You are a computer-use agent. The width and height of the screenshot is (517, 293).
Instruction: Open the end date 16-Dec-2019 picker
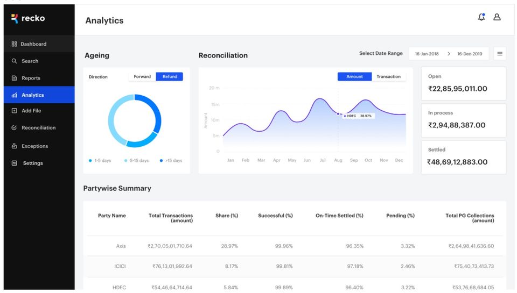tap(470, 54)
